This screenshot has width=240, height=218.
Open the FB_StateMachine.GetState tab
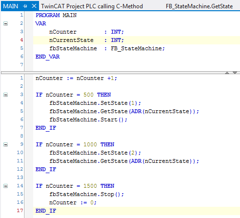(x=199, y=6)
